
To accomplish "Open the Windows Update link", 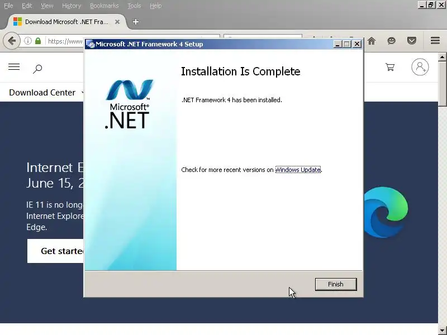I will tap(298, 170).
